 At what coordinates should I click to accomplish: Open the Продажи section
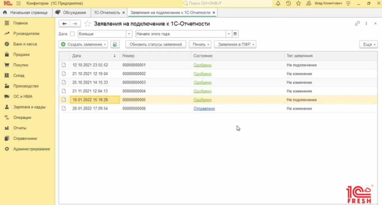point(21,55)
